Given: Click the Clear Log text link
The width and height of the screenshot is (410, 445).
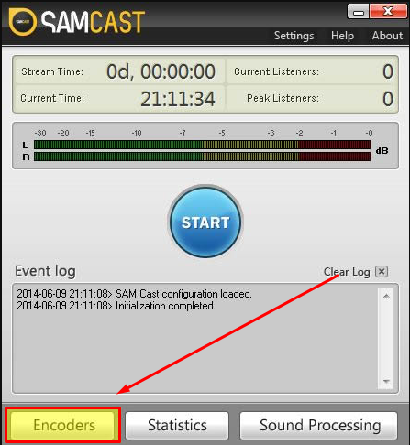Looking at the screenshot, I should point(347,272).
